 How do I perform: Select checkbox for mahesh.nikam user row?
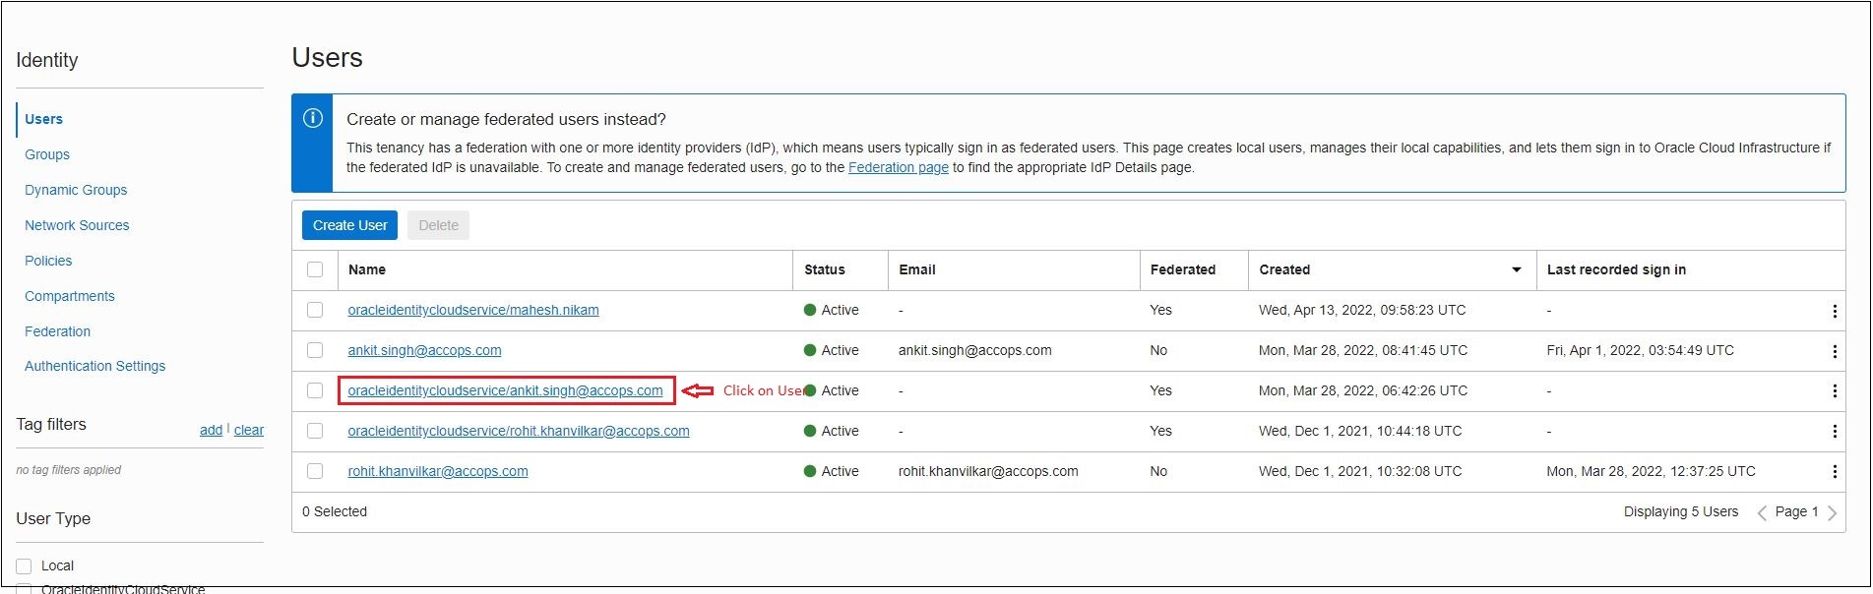pos(315,310)
